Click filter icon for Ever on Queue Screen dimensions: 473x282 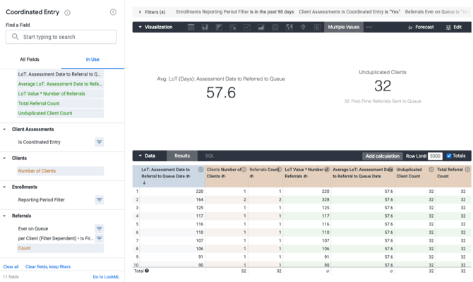pyautogui.click(x=100, y=228)
